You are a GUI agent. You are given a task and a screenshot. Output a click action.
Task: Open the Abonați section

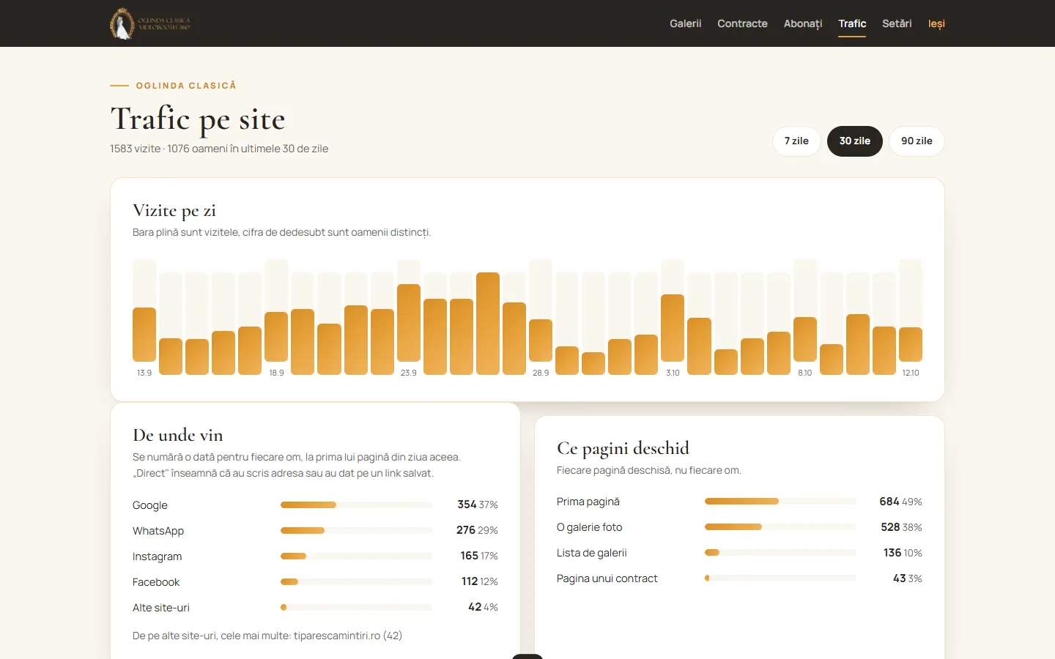[803, 23]
